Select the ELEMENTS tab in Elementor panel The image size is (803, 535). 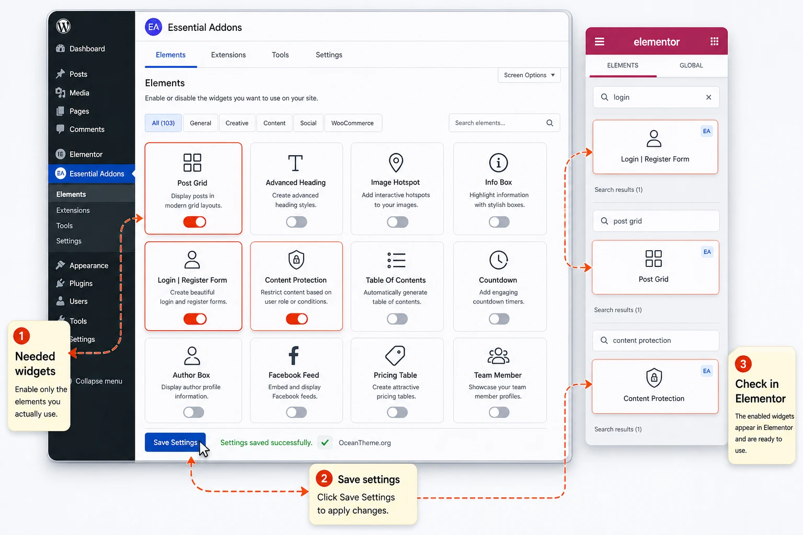coord(623,65)
